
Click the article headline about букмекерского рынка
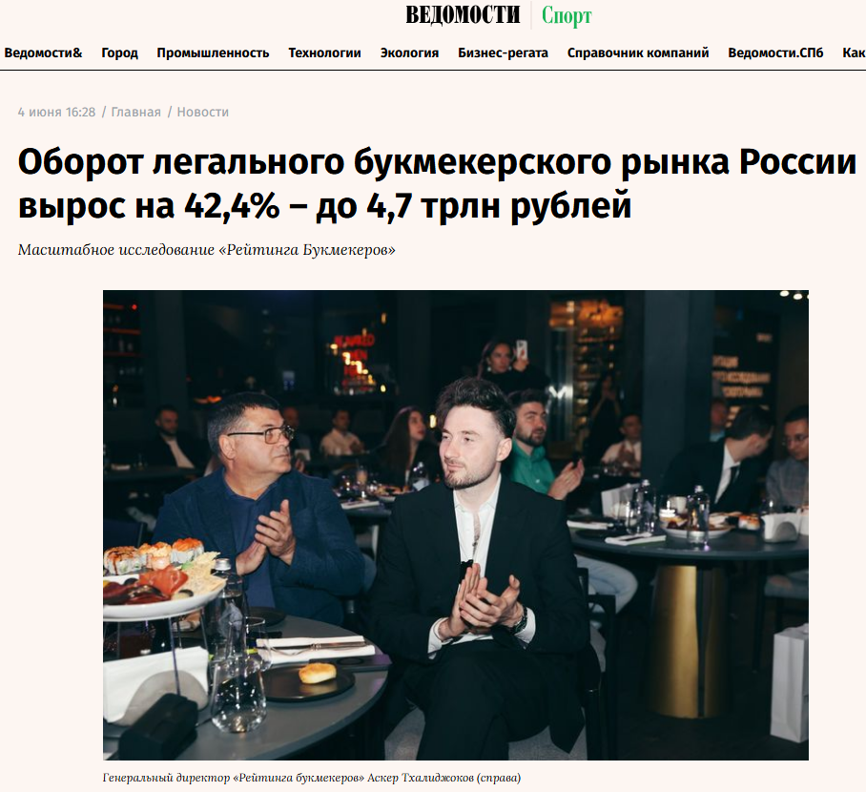point(436,184)
